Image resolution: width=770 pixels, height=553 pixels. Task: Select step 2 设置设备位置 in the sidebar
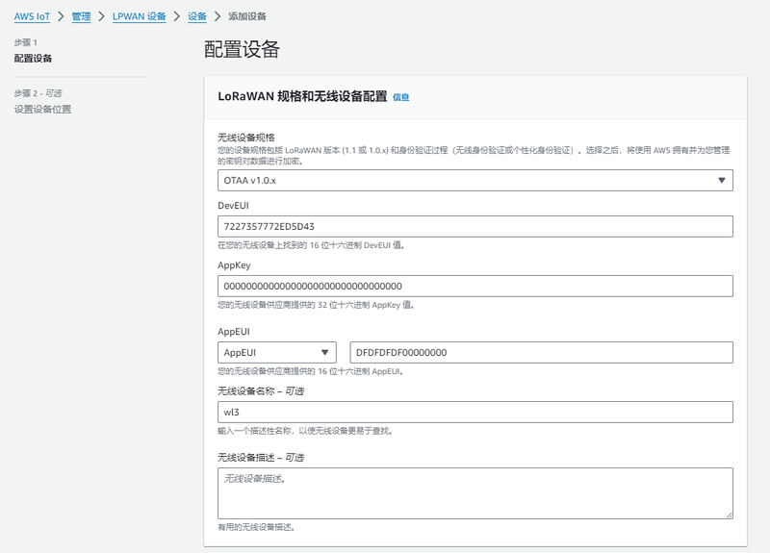(x=42, y=109)
